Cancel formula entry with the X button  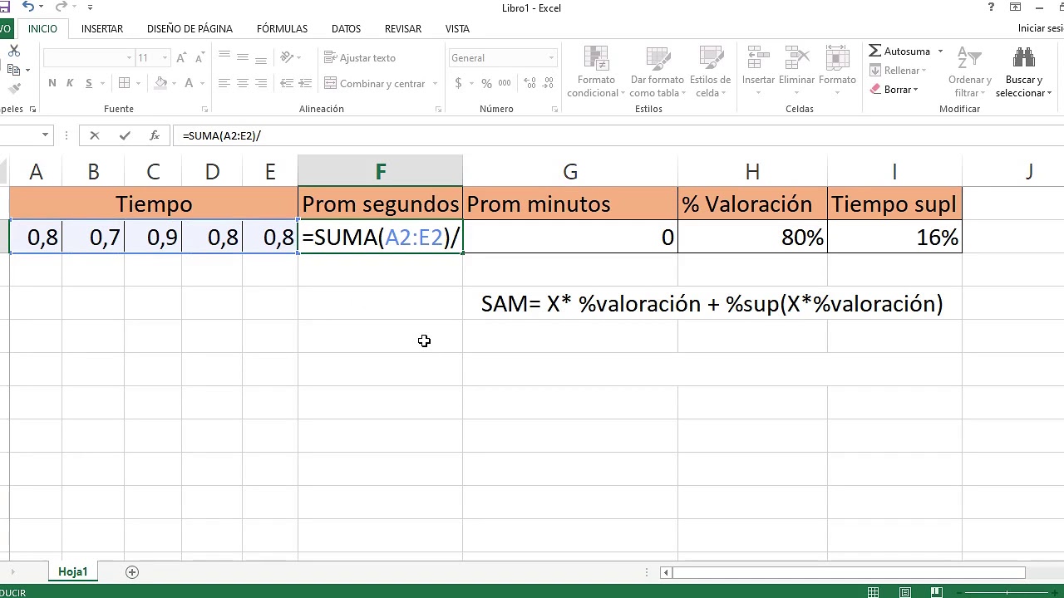[95, 135]
